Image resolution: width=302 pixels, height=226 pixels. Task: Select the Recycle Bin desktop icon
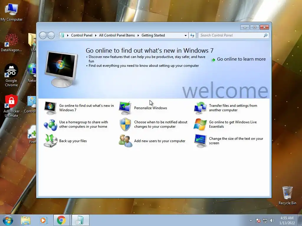(x=287, y=195)
